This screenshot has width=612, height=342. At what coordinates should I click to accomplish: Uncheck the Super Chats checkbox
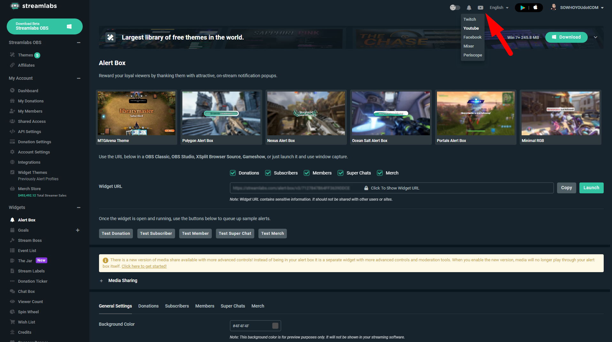tap(340, 173)
